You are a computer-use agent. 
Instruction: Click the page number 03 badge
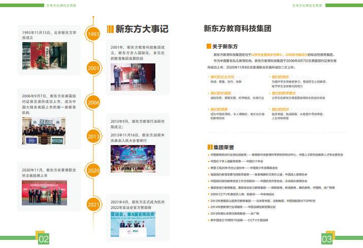(x=326, y=239)
